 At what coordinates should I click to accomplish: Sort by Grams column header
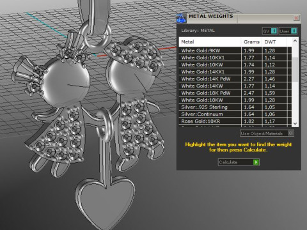coord(251,42)
